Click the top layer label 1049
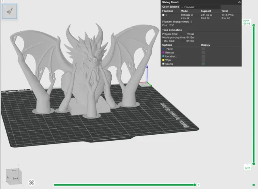Image resolution: width=258 pixels, height=189 pixels. (x=246, y=21)
